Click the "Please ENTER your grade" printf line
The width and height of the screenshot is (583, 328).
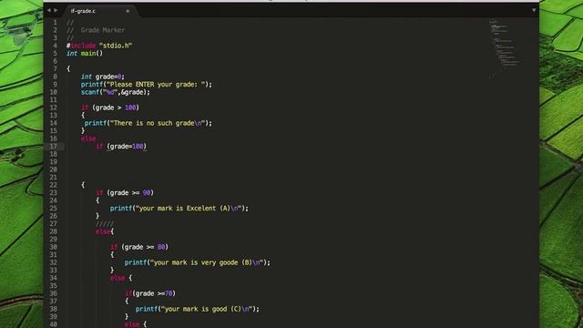tap(147, 85)
